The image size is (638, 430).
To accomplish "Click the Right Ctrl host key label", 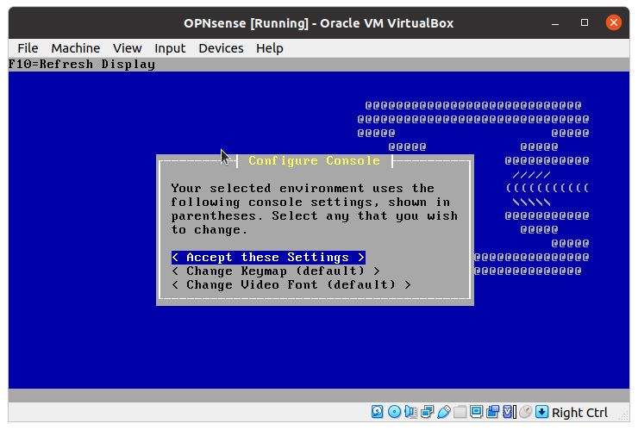I will (x=579, y=413).
